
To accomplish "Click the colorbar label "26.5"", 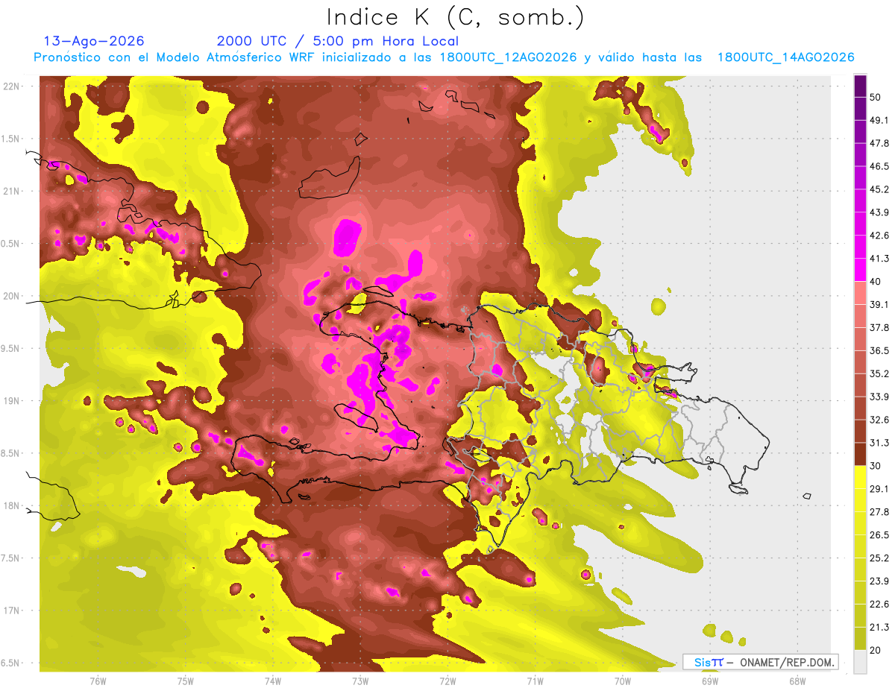I will tap(879, 535).
